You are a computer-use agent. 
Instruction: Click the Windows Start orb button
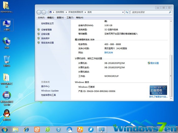(4, 129)
